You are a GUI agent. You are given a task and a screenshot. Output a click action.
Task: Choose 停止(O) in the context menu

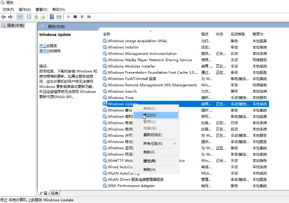click(x=156, y=115)
